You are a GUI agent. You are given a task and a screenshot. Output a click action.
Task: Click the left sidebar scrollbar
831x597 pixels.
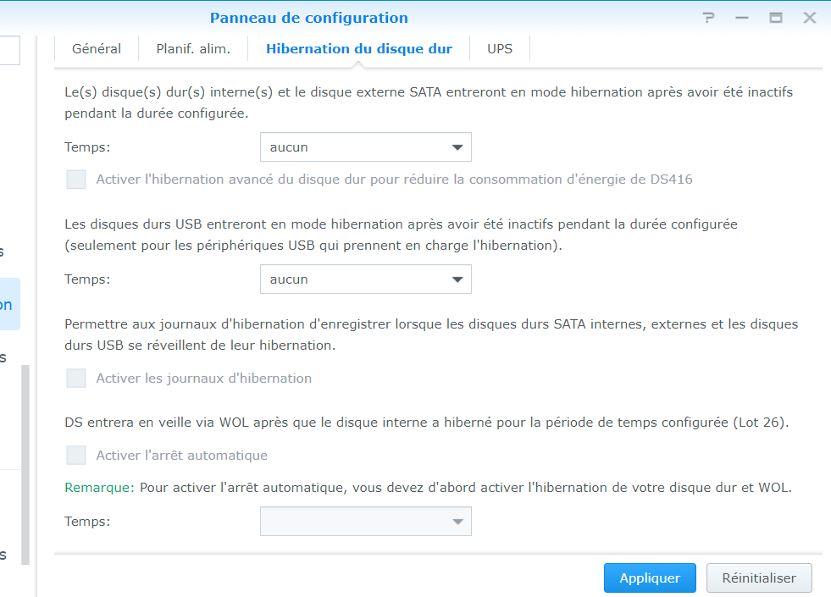click(x=25, y=464)
